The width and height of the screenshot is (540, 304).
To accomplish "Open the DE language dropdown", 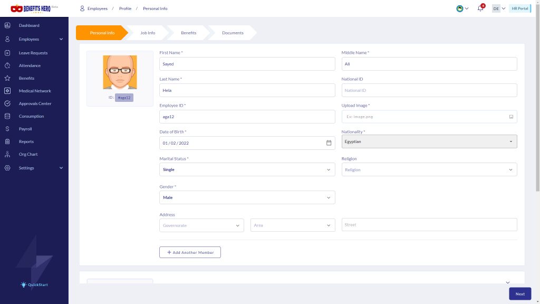I will [x=499, y=8].
